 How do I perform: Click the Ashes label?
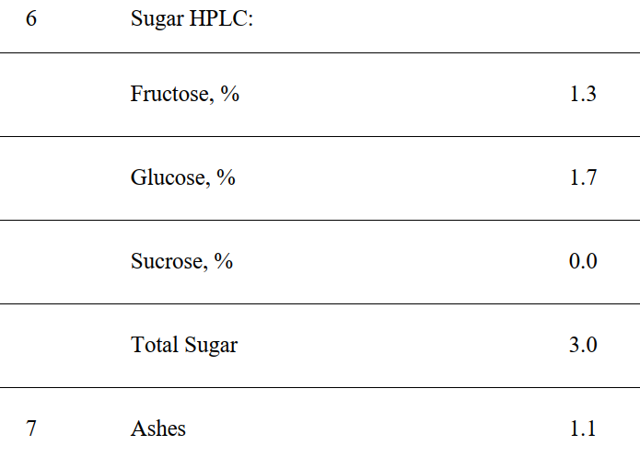coord(158,428)
